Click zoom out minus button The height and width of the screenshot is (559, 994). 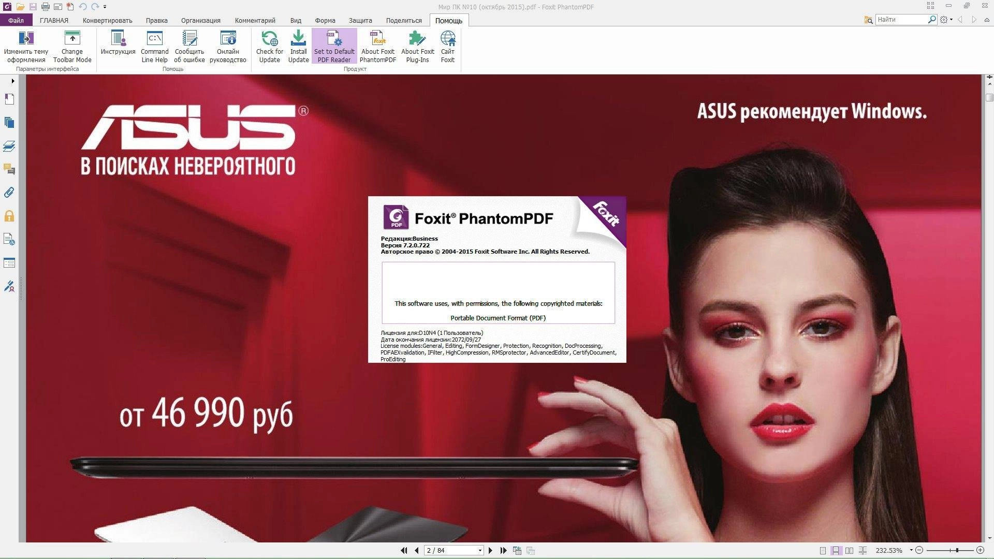coord(919,550)
